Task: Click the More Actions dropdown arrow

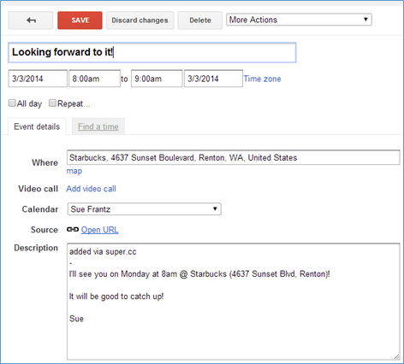Action: tap(365, 20)
